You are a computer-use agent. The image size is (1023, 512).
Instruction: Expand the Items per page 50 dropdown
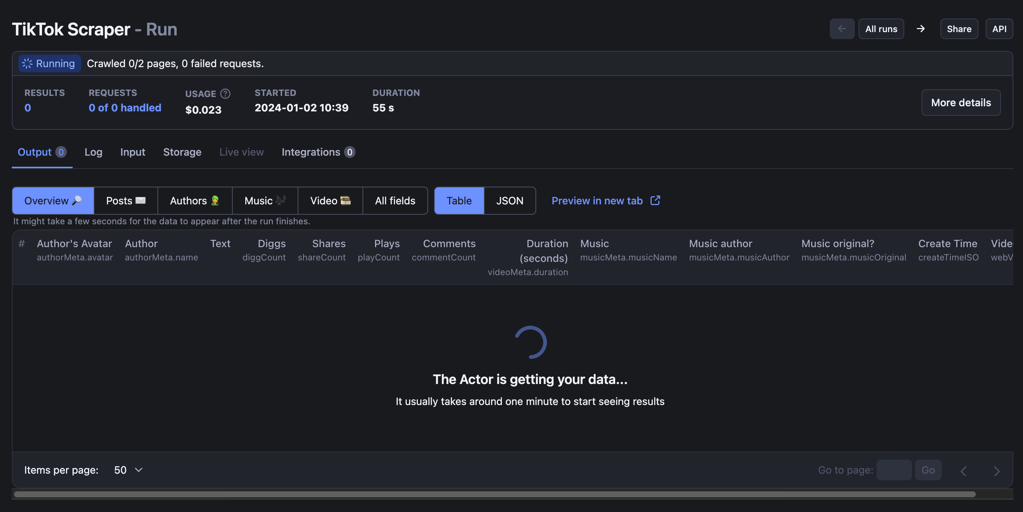(x=128, y=470)
